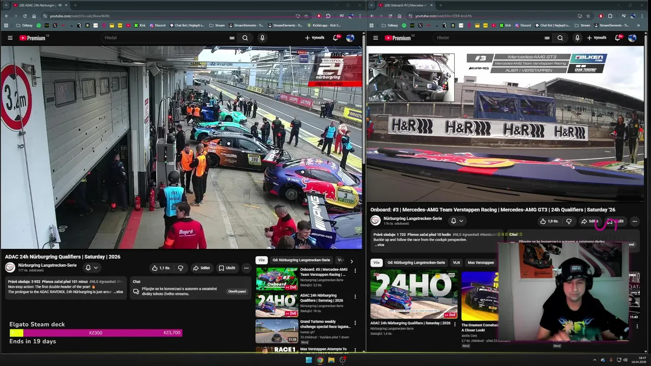Reload the page in right browser window
Screen dimensions: 651x366
[x=390, y=16]
